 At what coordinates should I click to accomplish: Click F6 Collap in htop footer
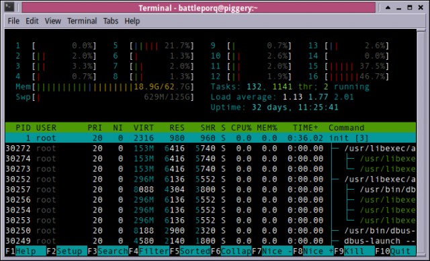coord(231,251)
